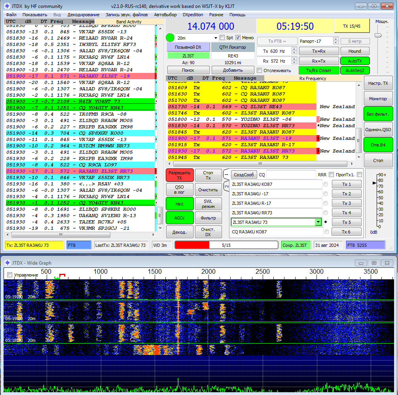Click the SWL режим button
The height and width of the screenshot is (395, 398).
[208, 204]
